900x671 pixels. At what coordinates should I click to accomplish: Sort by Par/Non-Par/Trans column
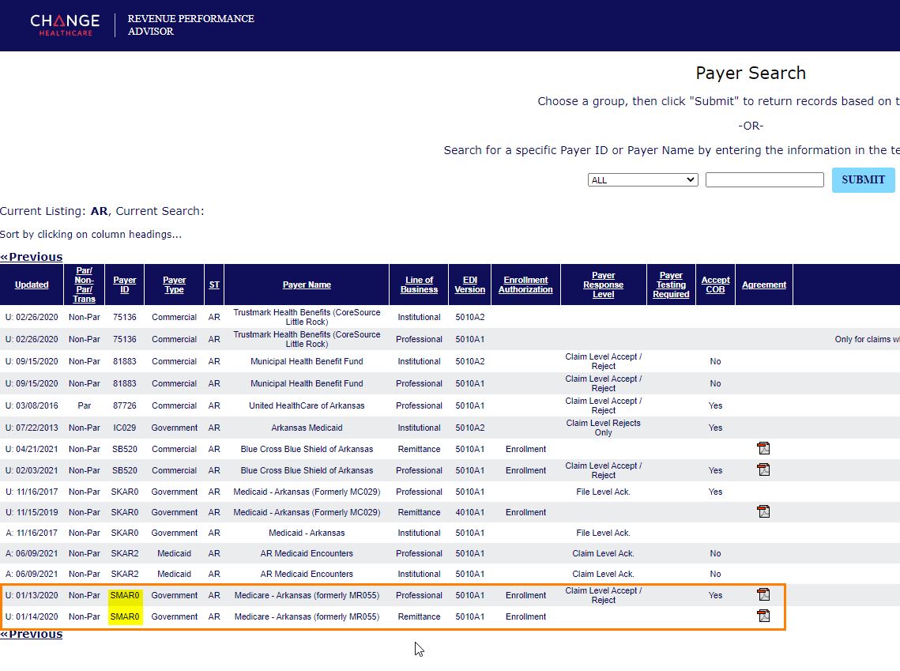coord(85,285)
